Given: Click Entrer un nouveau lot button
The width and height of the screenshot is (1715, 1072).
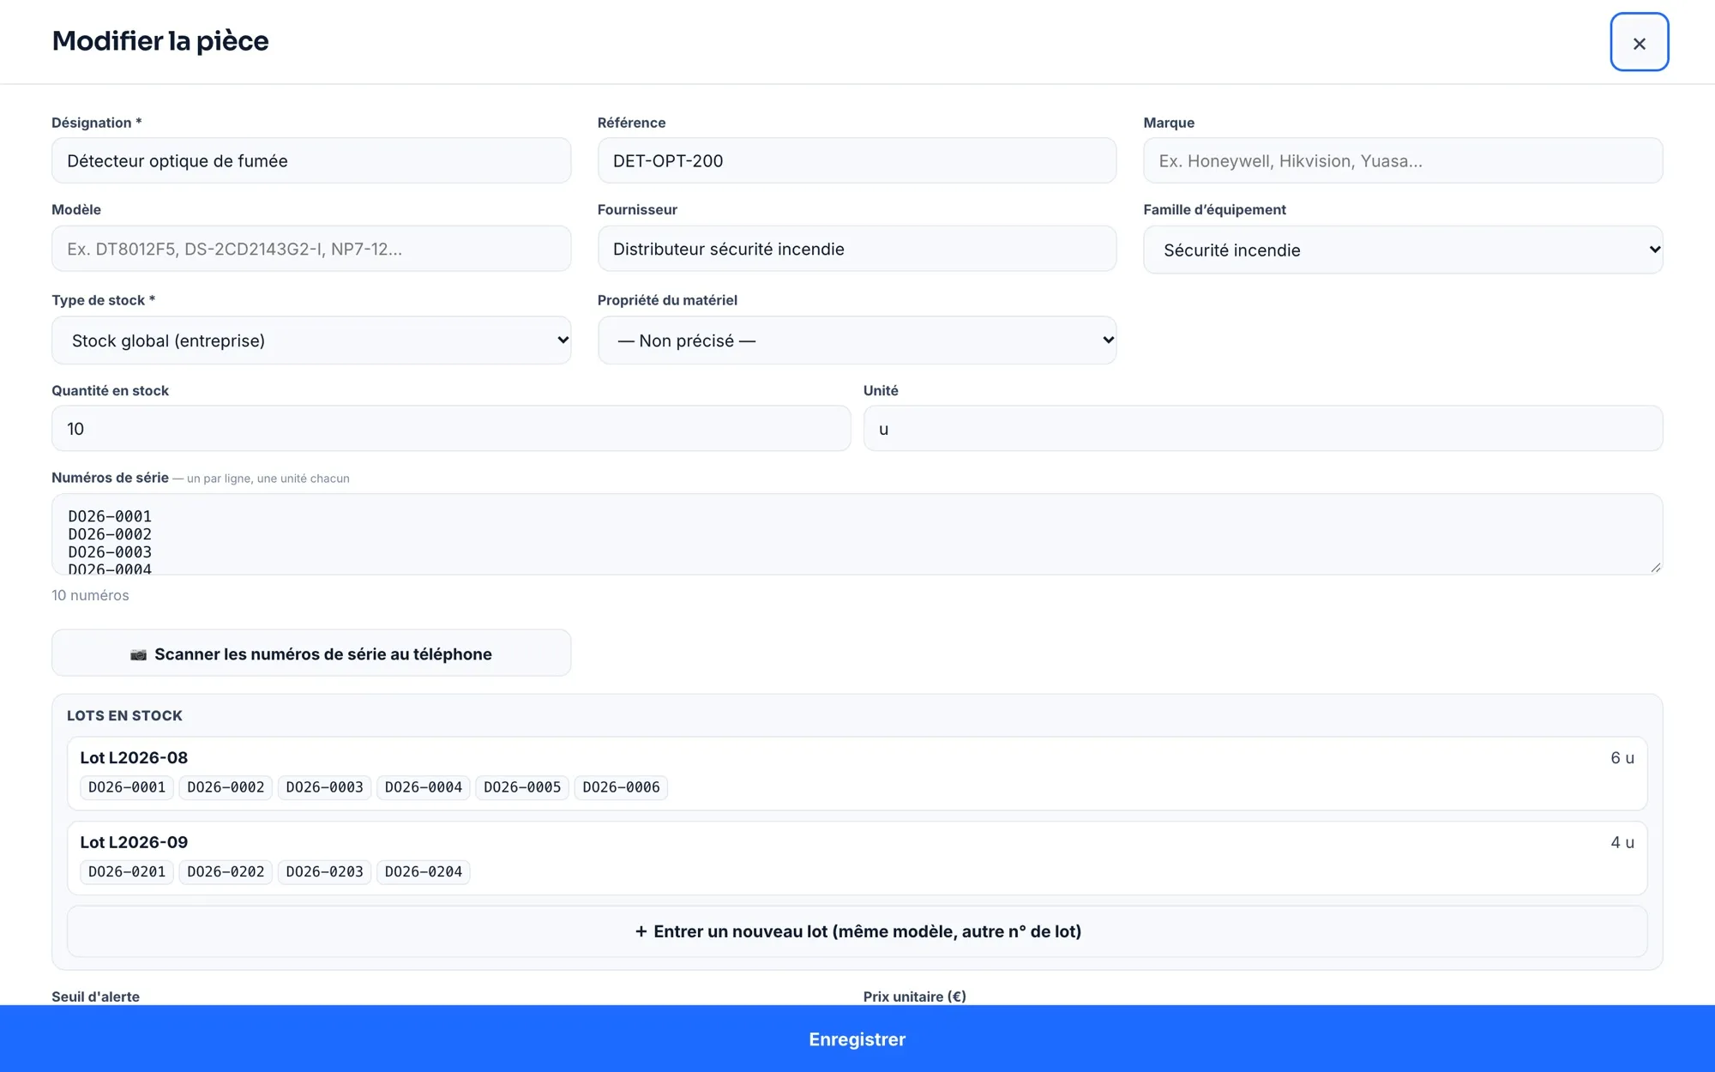Looking at the screenshot, I should tap(857, 931).
